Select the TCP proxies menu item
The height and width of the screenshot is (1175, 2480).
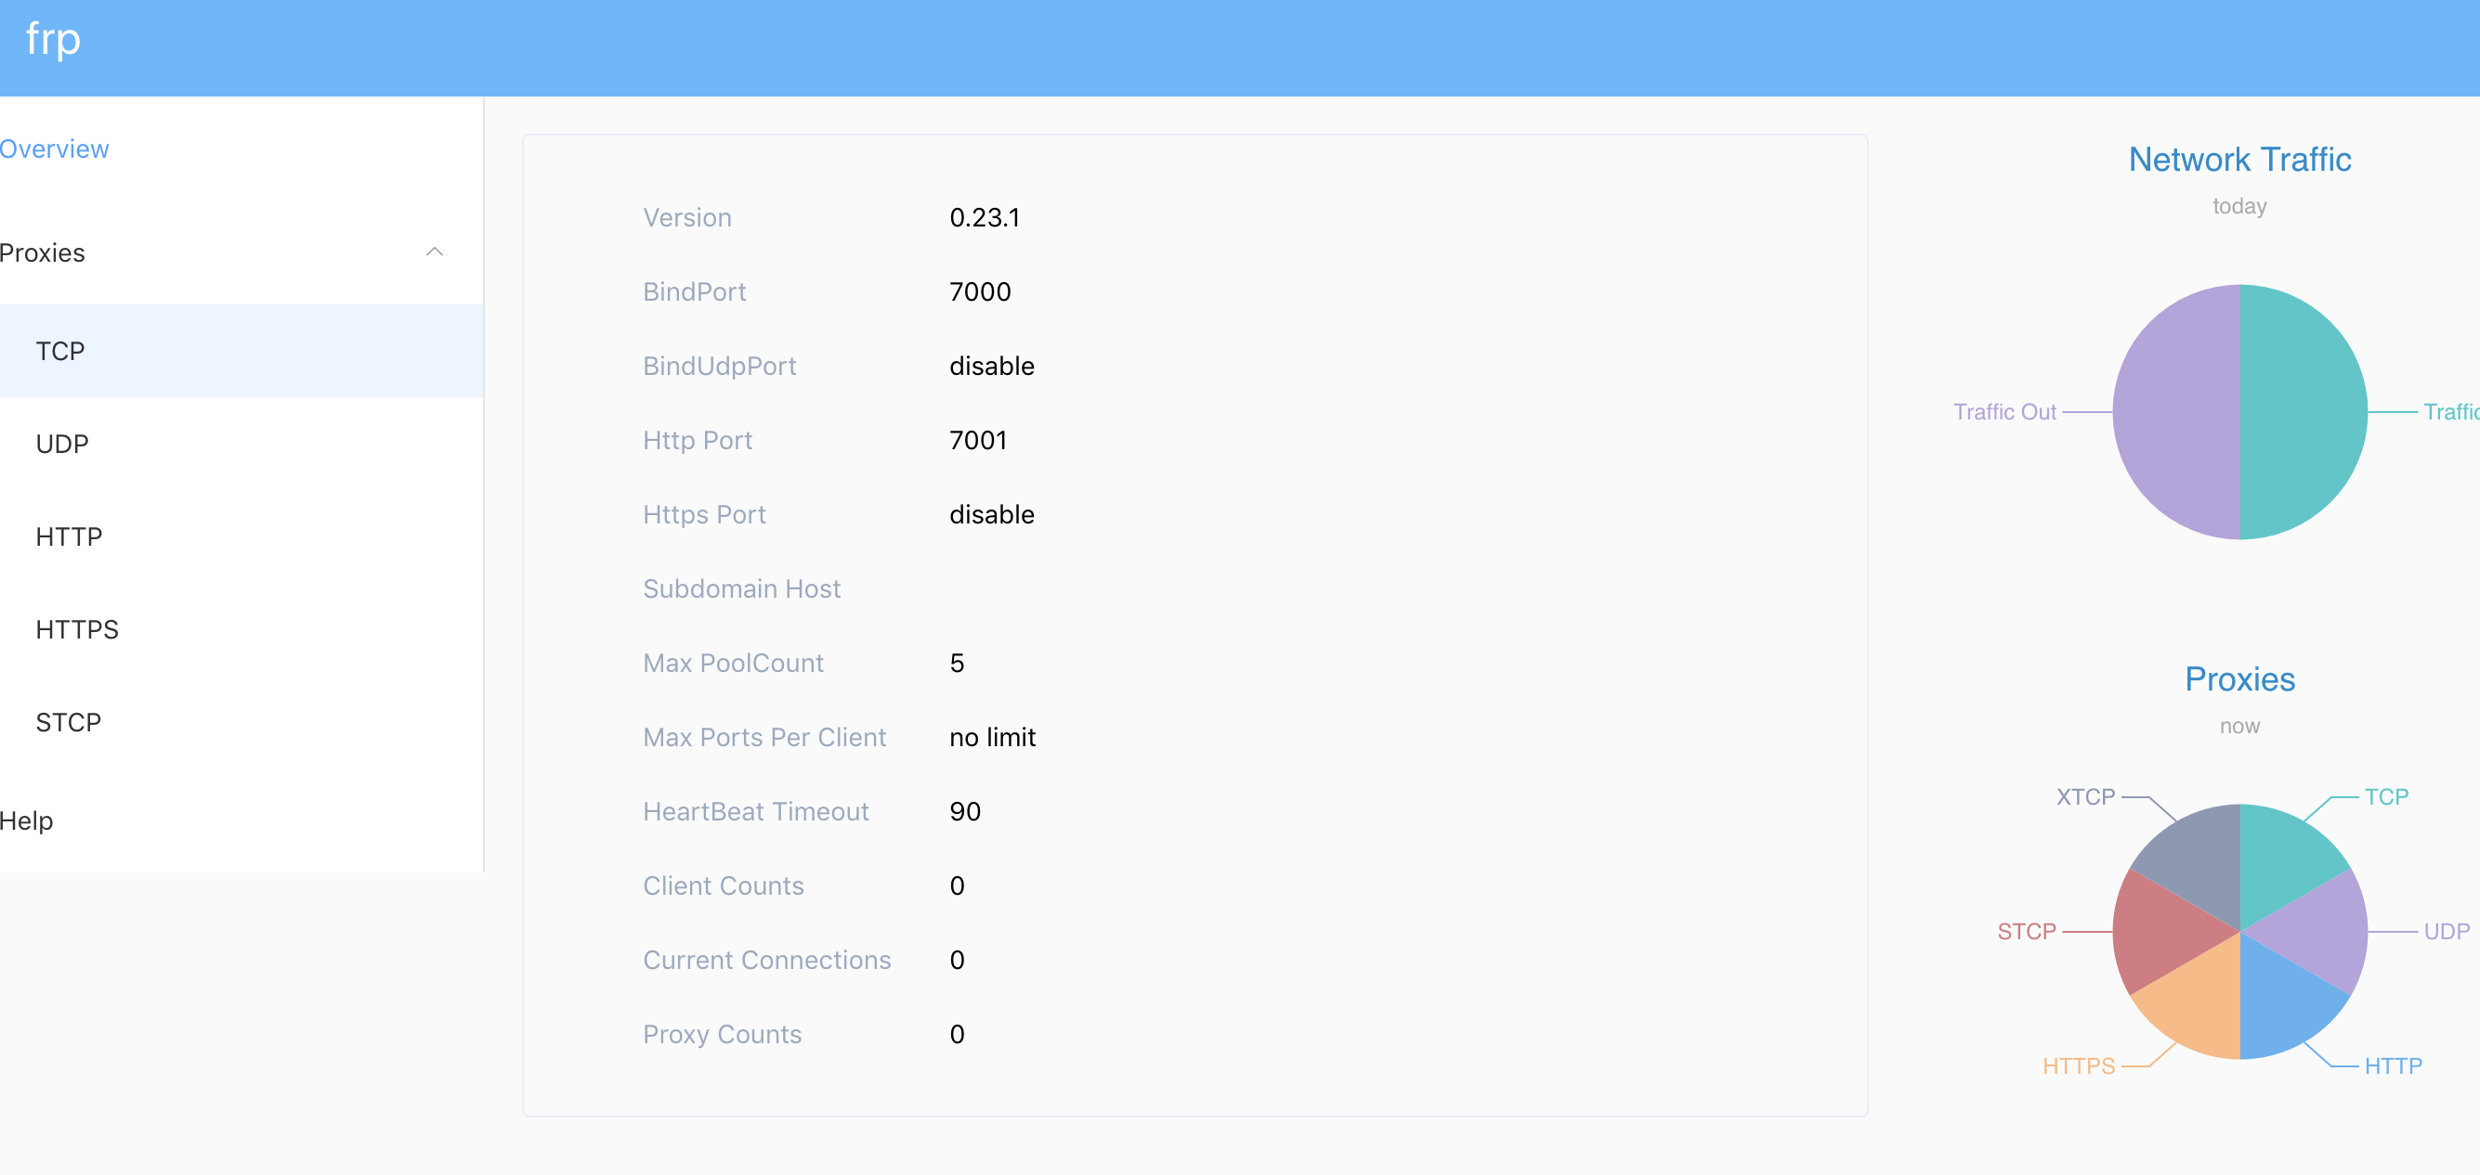(x=241, y=351)
